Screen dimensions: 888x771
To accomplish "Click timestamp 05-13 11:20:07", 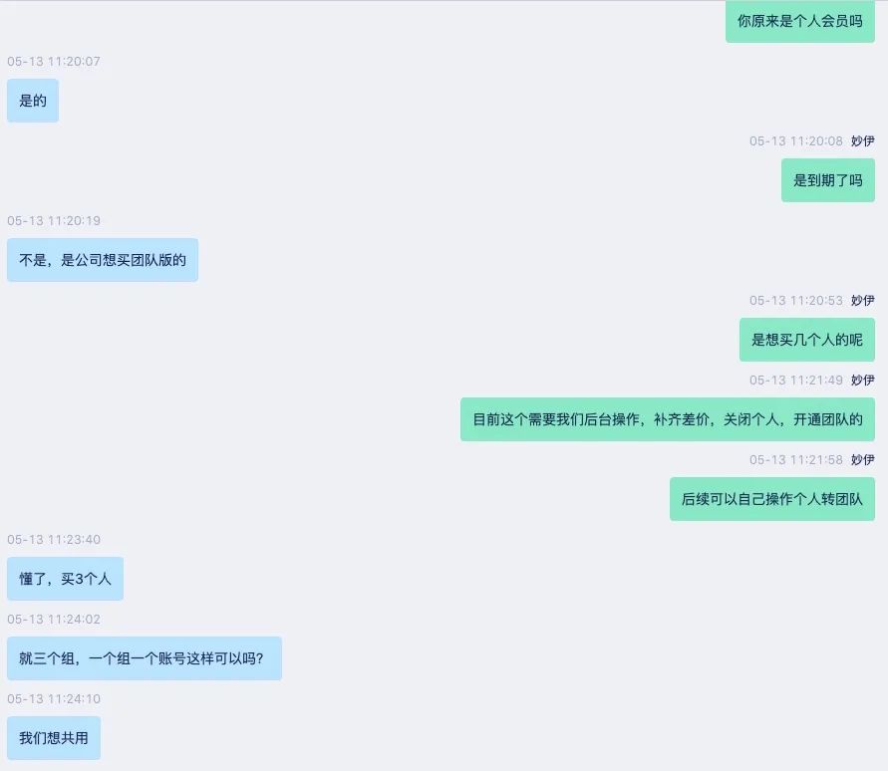I will 54,61.
